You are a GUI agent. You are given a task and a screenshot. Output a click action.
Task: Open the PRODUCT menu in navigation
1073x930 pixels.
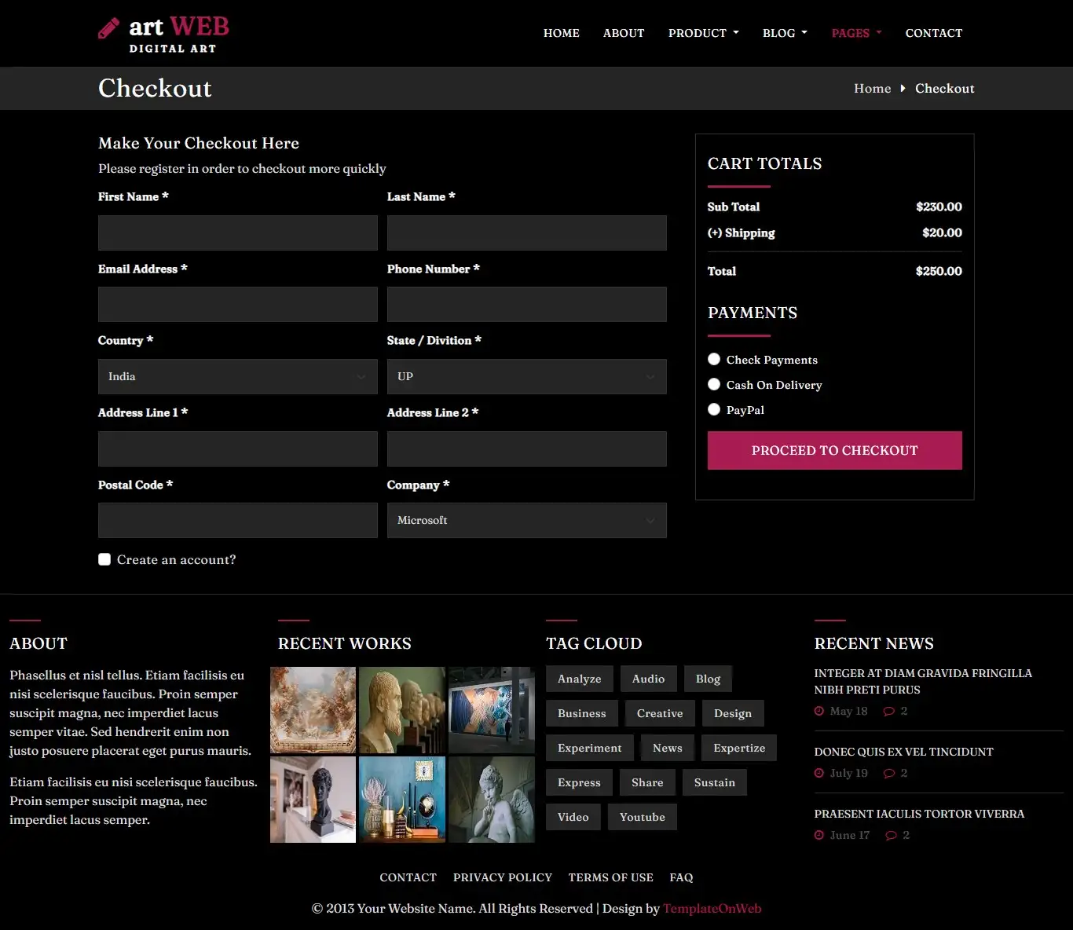click(704, 33)
